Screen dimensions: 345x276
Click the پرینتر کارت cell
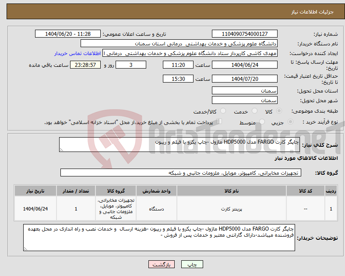pos(232,209)
